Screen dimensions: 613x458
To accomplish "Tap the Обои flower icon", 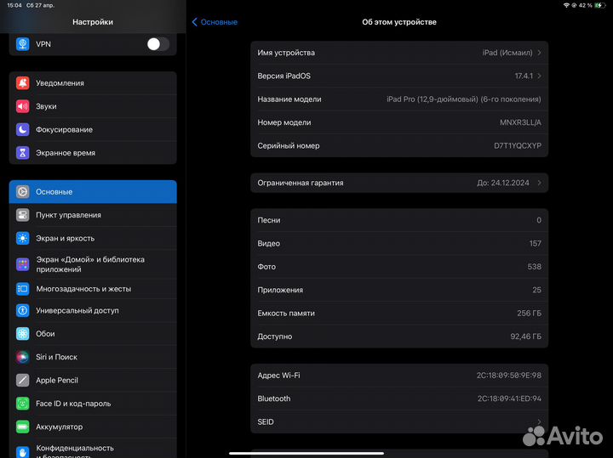I will pos(23,334).
